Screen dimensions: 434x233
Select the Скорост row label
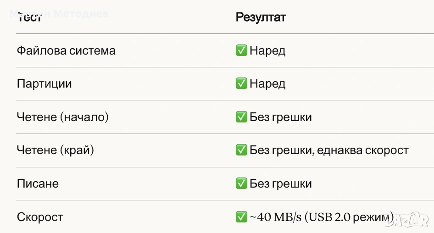[x=39, y=217]
